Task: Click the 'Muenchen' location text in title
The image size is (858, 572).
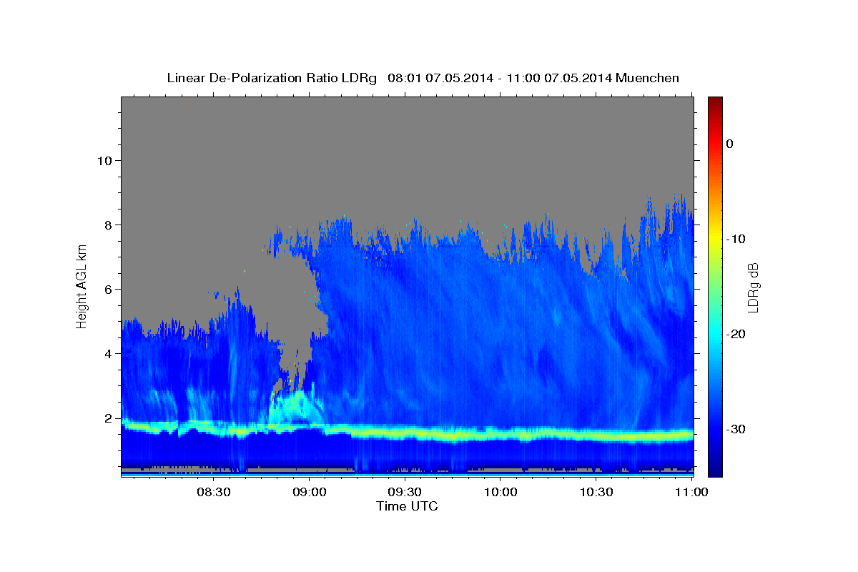Action: (x=647, y=78)
